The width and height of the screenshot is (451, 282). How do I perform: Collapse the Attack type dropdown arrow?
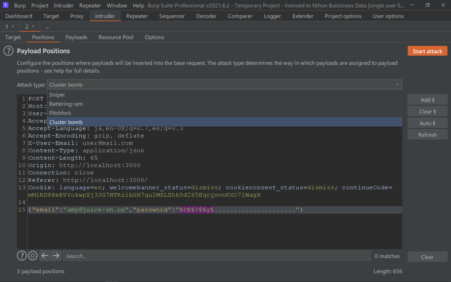(x=397, y=85)
